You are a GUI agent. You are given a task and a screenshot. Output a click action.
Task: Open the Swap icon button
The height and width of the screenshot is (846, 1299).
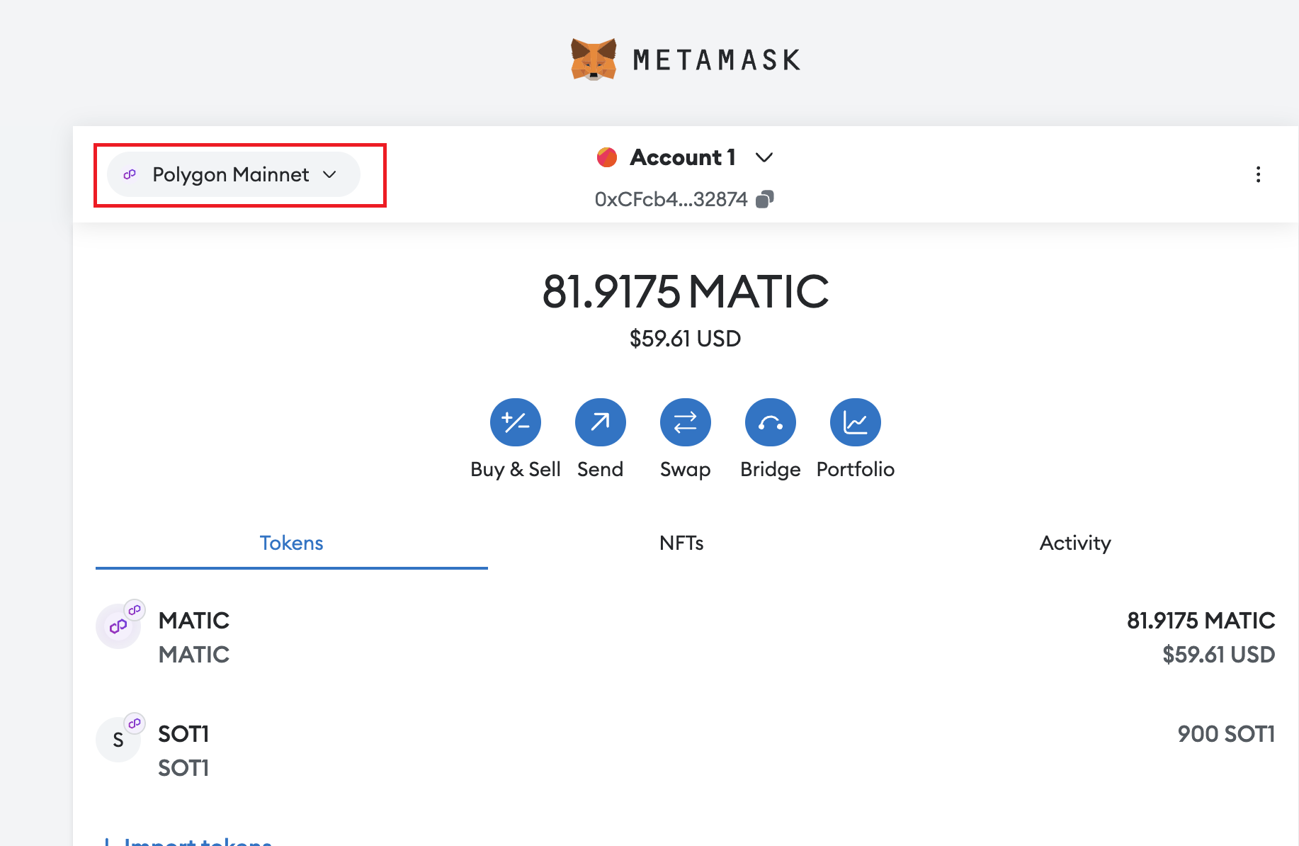685,423
